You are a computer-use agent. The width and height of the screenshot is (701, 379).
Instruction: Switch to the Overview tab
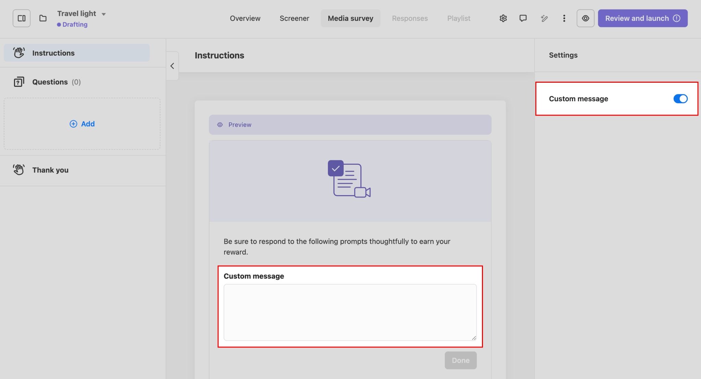click(245, 18)
